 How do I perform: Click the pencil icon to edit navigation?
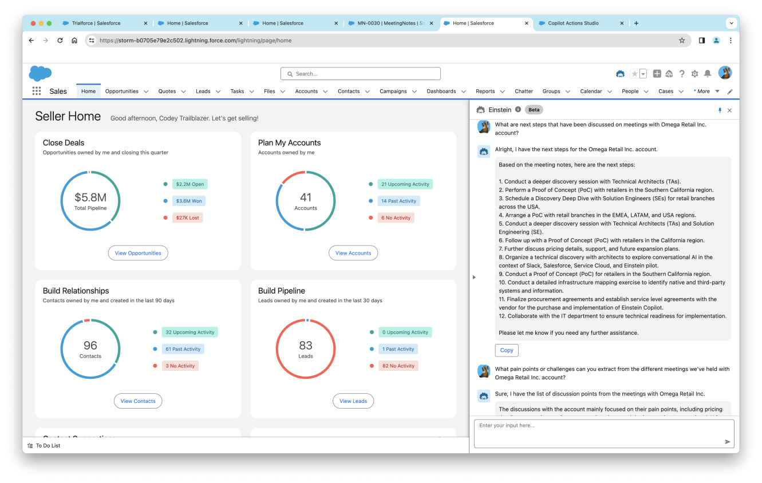tap(730, 92)
